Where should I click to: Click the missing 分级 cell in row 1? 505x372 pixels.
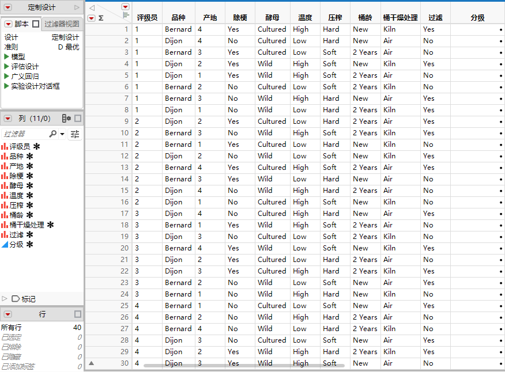click(x=478, y=29)
